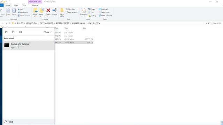Open the Easy access dropdown

[x=72, y=12]
